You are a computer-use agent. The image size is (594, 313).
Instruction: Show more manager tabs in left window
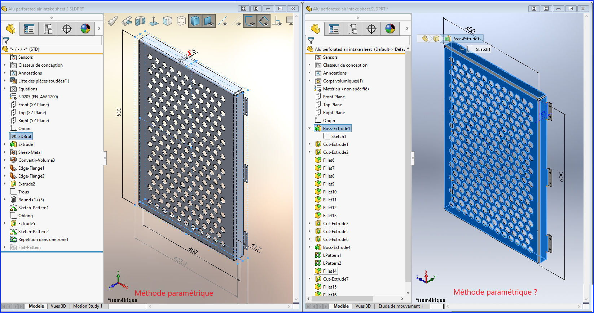tap(99, 29)
